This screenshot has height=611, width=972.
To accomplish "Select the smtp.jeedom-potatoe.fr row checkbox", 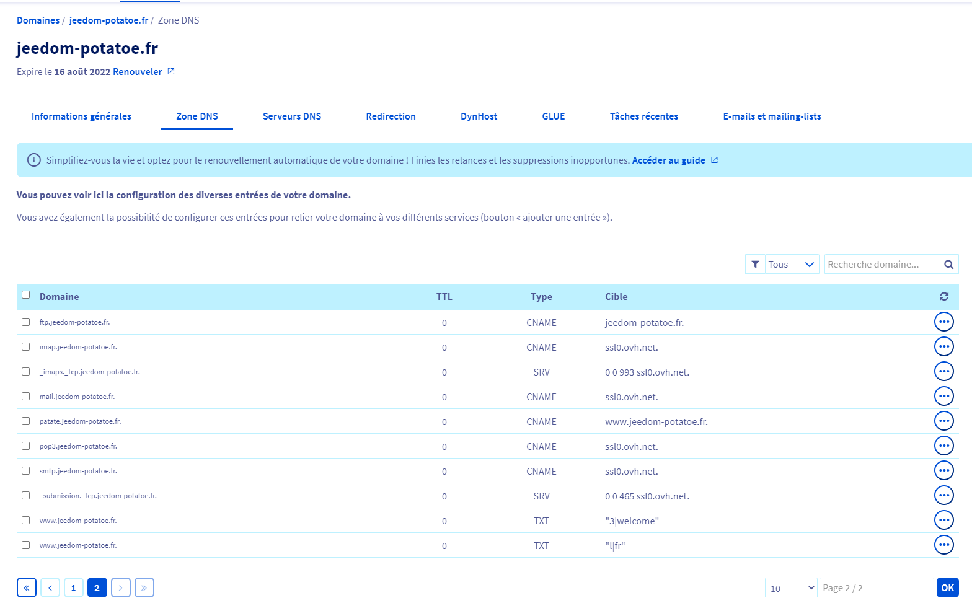I will 25,471.
